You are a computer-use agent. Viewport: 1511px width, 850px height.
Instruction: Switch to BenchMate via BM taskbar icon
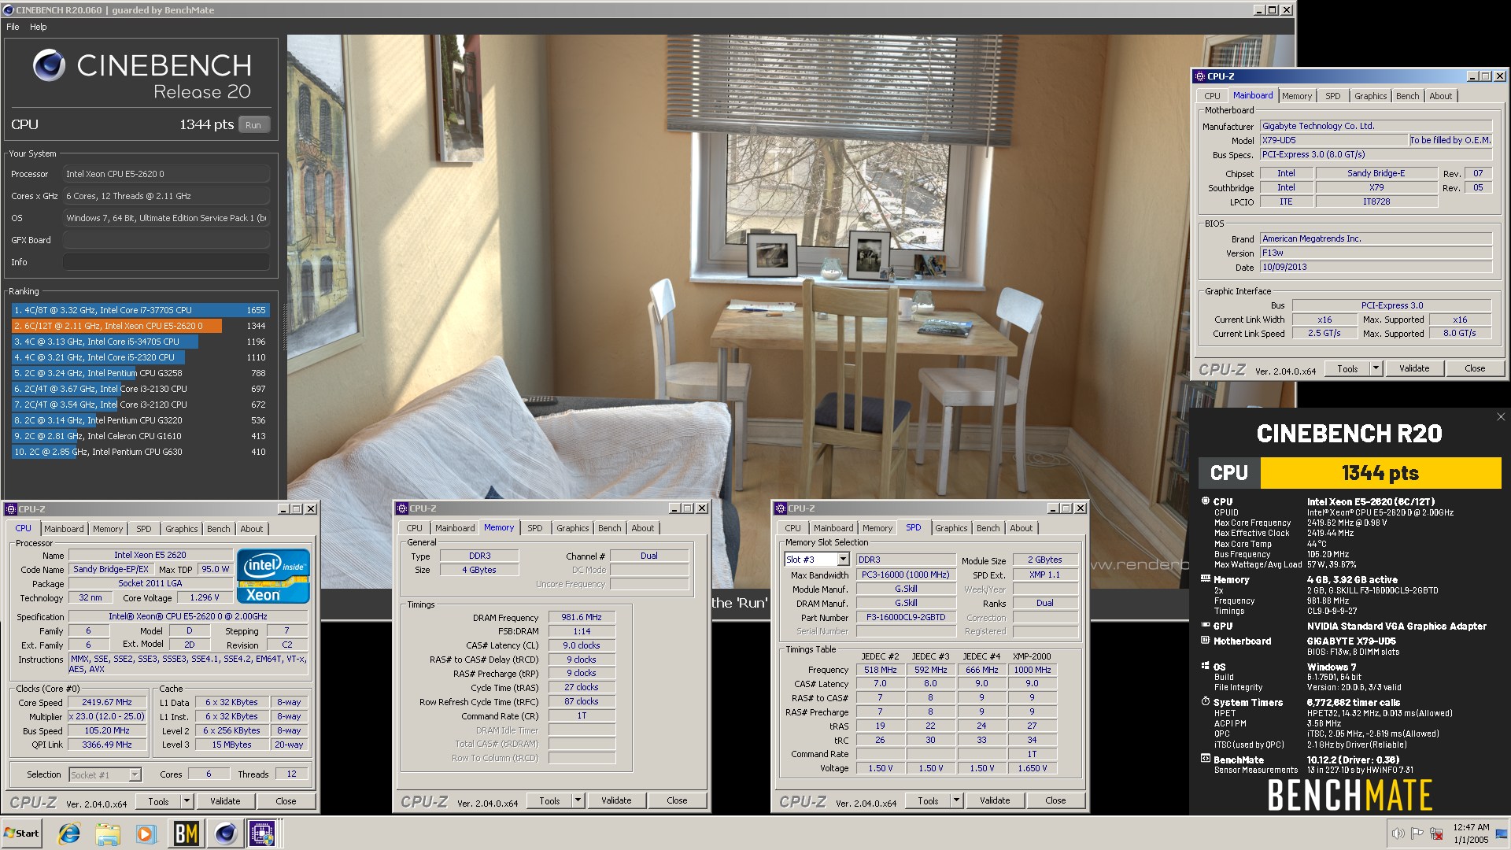point(187,833)
